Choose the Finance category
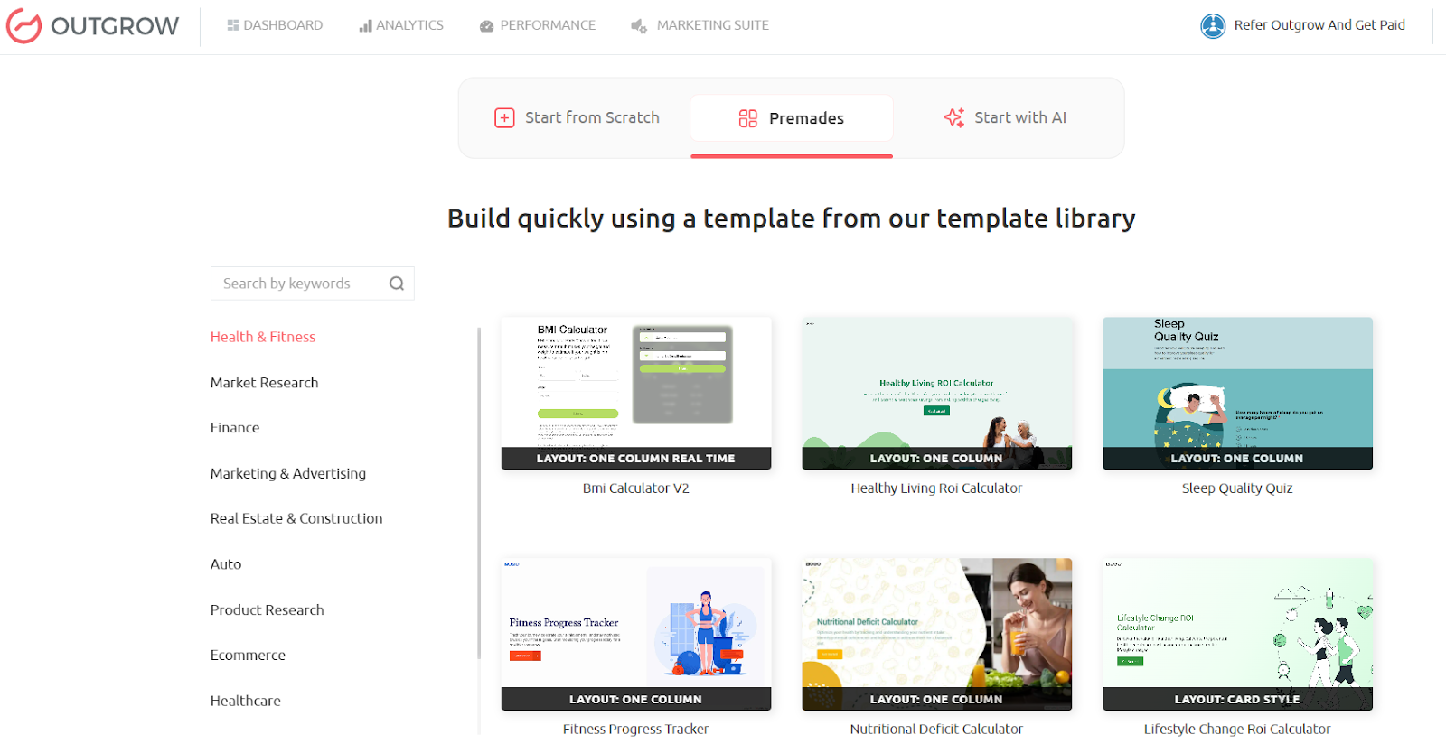Image resolution: width=1446 pixels, height=744 pixels. point(235,428)
